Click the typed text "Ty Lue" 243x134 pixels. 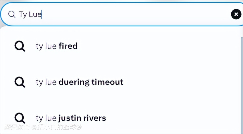pos(30,14)
